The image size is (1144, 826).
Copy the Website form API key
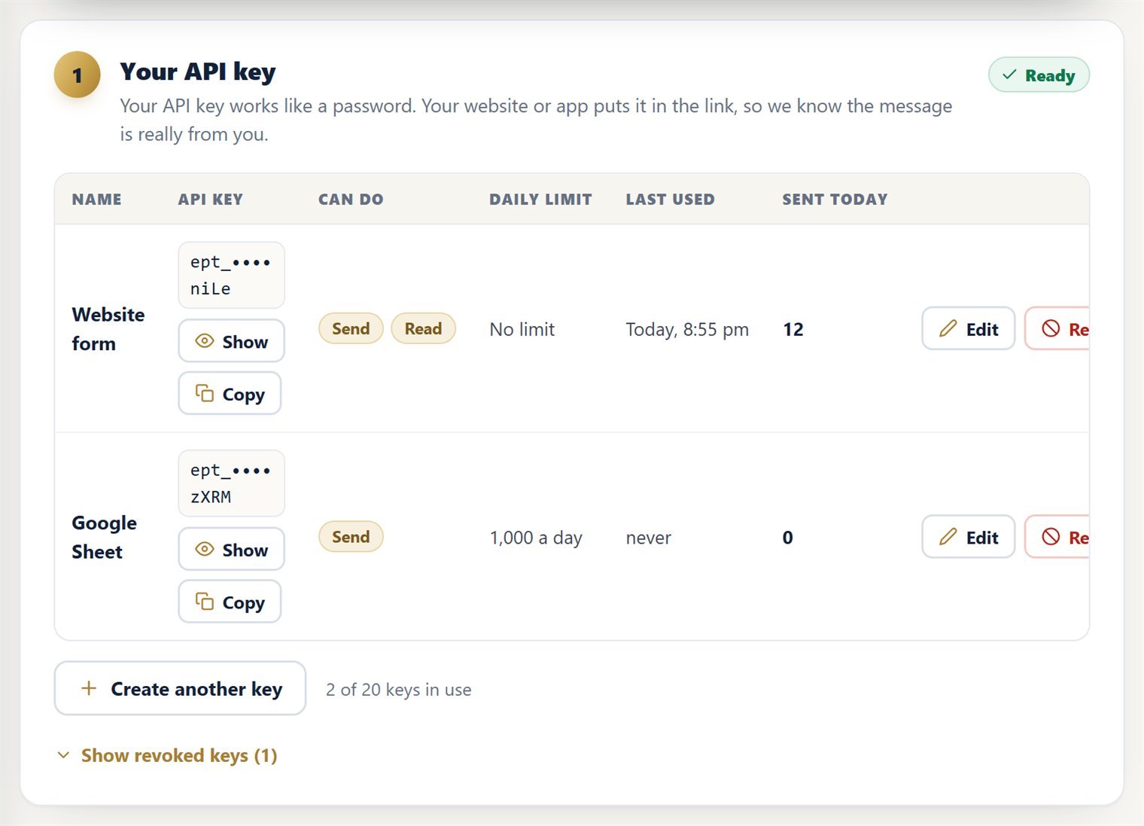(230, 394)
